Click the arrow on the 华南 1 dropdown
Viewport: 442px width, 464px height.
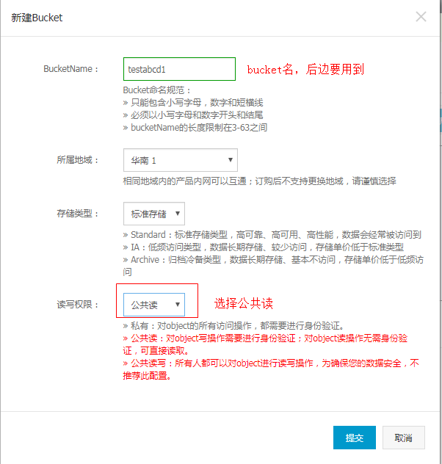231,160
